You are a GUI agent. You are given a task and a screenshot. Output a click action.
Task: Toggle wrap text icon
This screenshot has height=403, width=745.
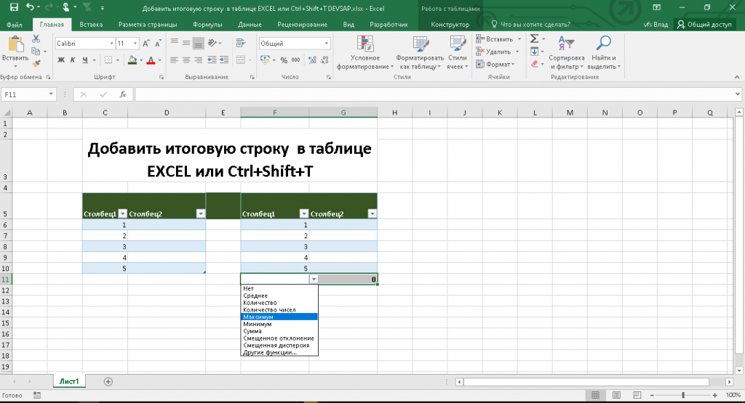point(241,43)
